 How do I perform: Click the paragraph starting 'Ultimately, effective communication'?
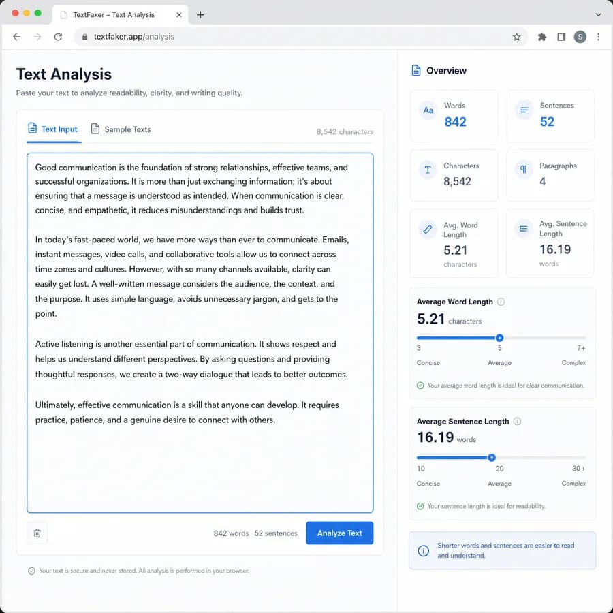click(187, 412)
